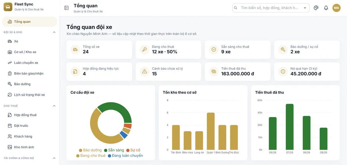This screenshot has width=347, height=165.
Task: Click the calendar icon beside Đặt trước
Action: 10,126
